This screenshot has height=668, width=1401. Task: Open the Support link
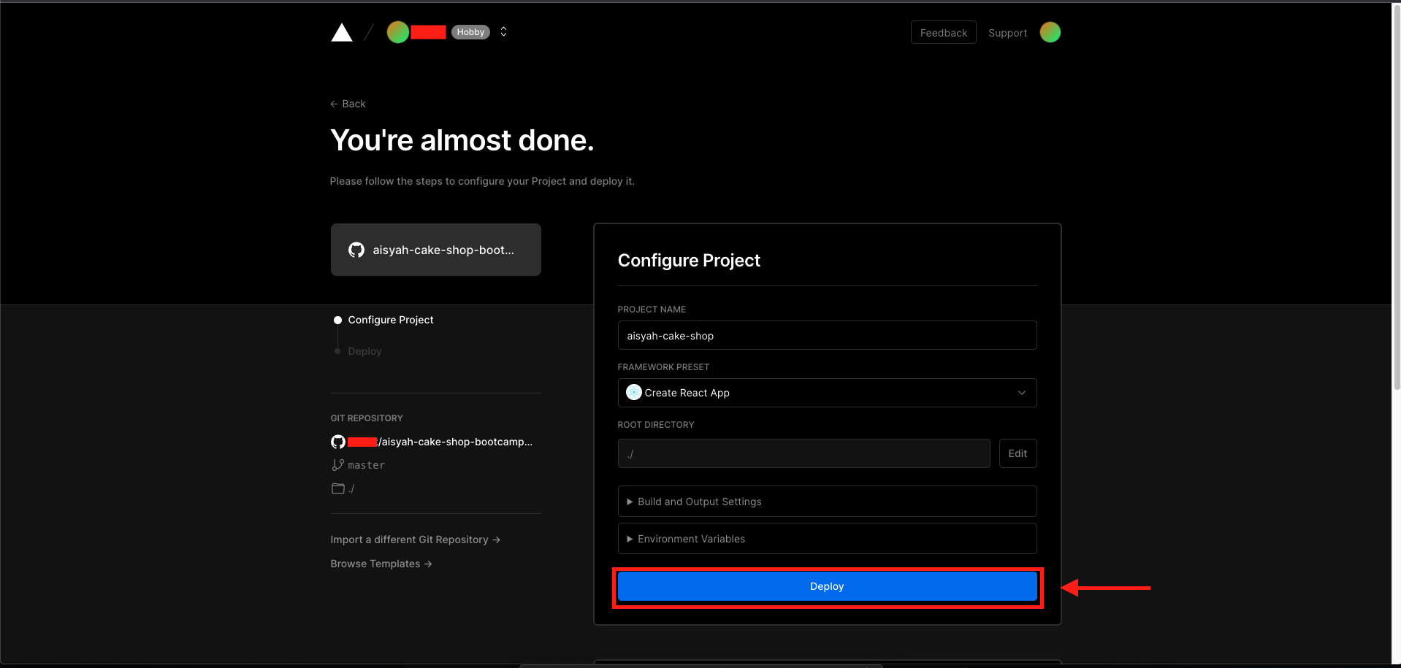click(x=1007, y=33)
